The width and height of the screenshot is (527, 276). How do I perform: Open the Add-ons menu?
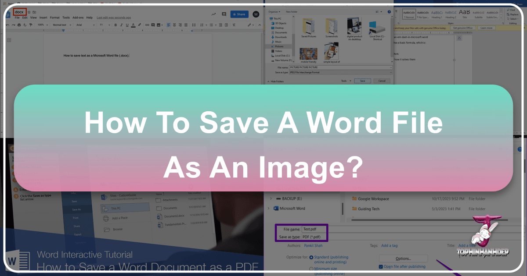coord(77,18)
